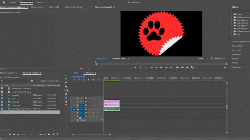The height and width of the screenshot is (140, 250).
Task: Select the Razor tool
Action: click(66, 86)
